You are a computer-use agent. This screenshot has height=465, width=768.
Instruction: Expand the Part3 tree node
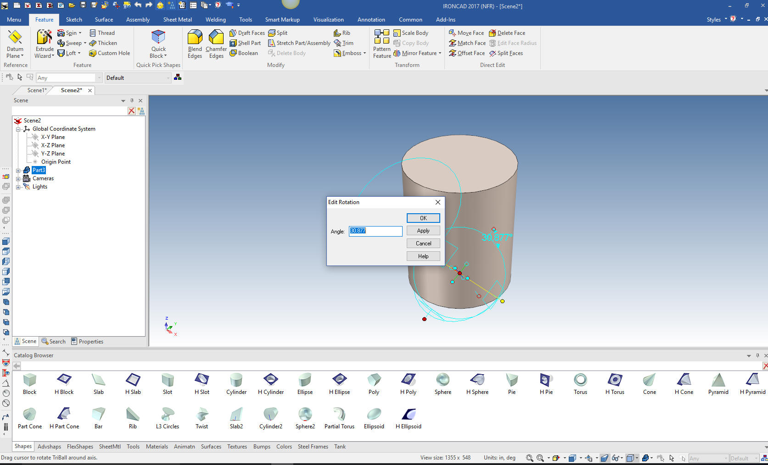click(18, 171)
